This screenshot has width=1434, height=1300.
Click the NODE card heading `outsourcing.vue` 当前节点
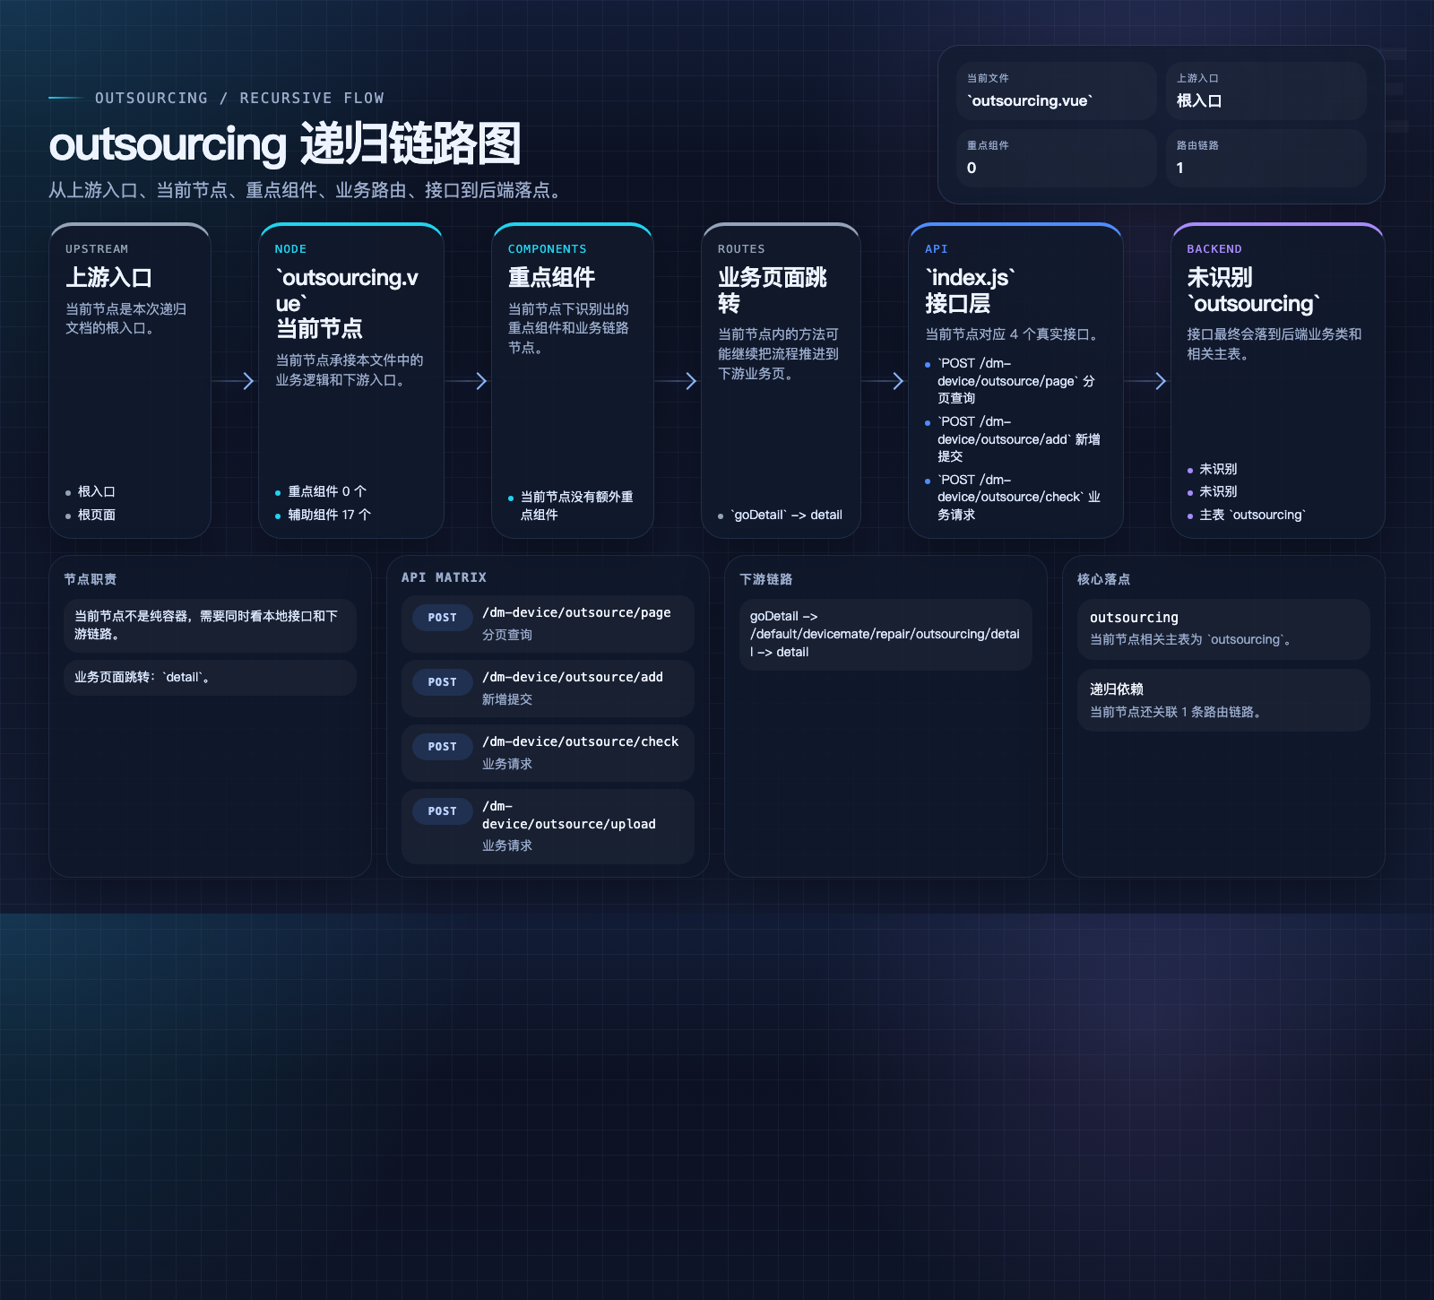pyautogui.click(x=348, y=303)
